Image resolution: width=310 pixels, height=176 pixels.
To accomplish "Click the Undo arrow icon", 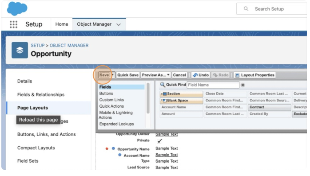I will coord(195,75).
